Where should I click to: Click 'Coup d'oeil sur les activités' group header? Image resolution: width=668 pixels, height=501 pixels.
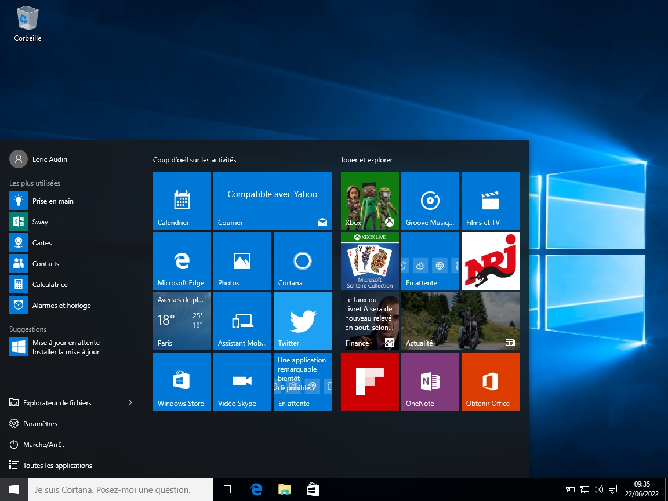[x=194, y=160]
